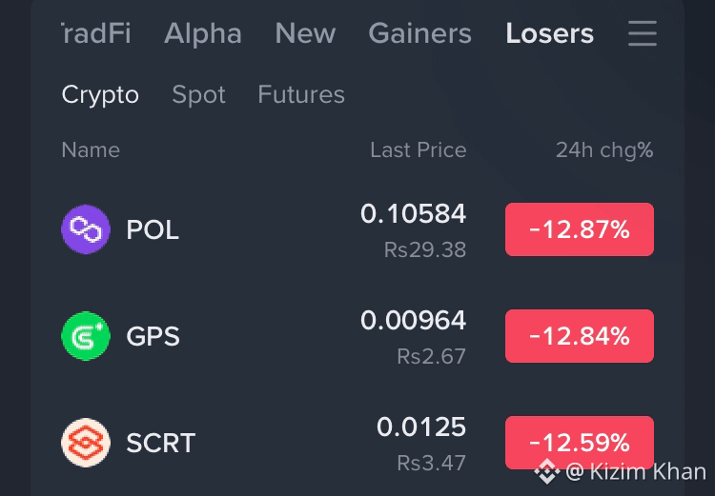Select the partially visible TradFi tab
Viewport: 715px width, 496px height.
coord(96,33)
